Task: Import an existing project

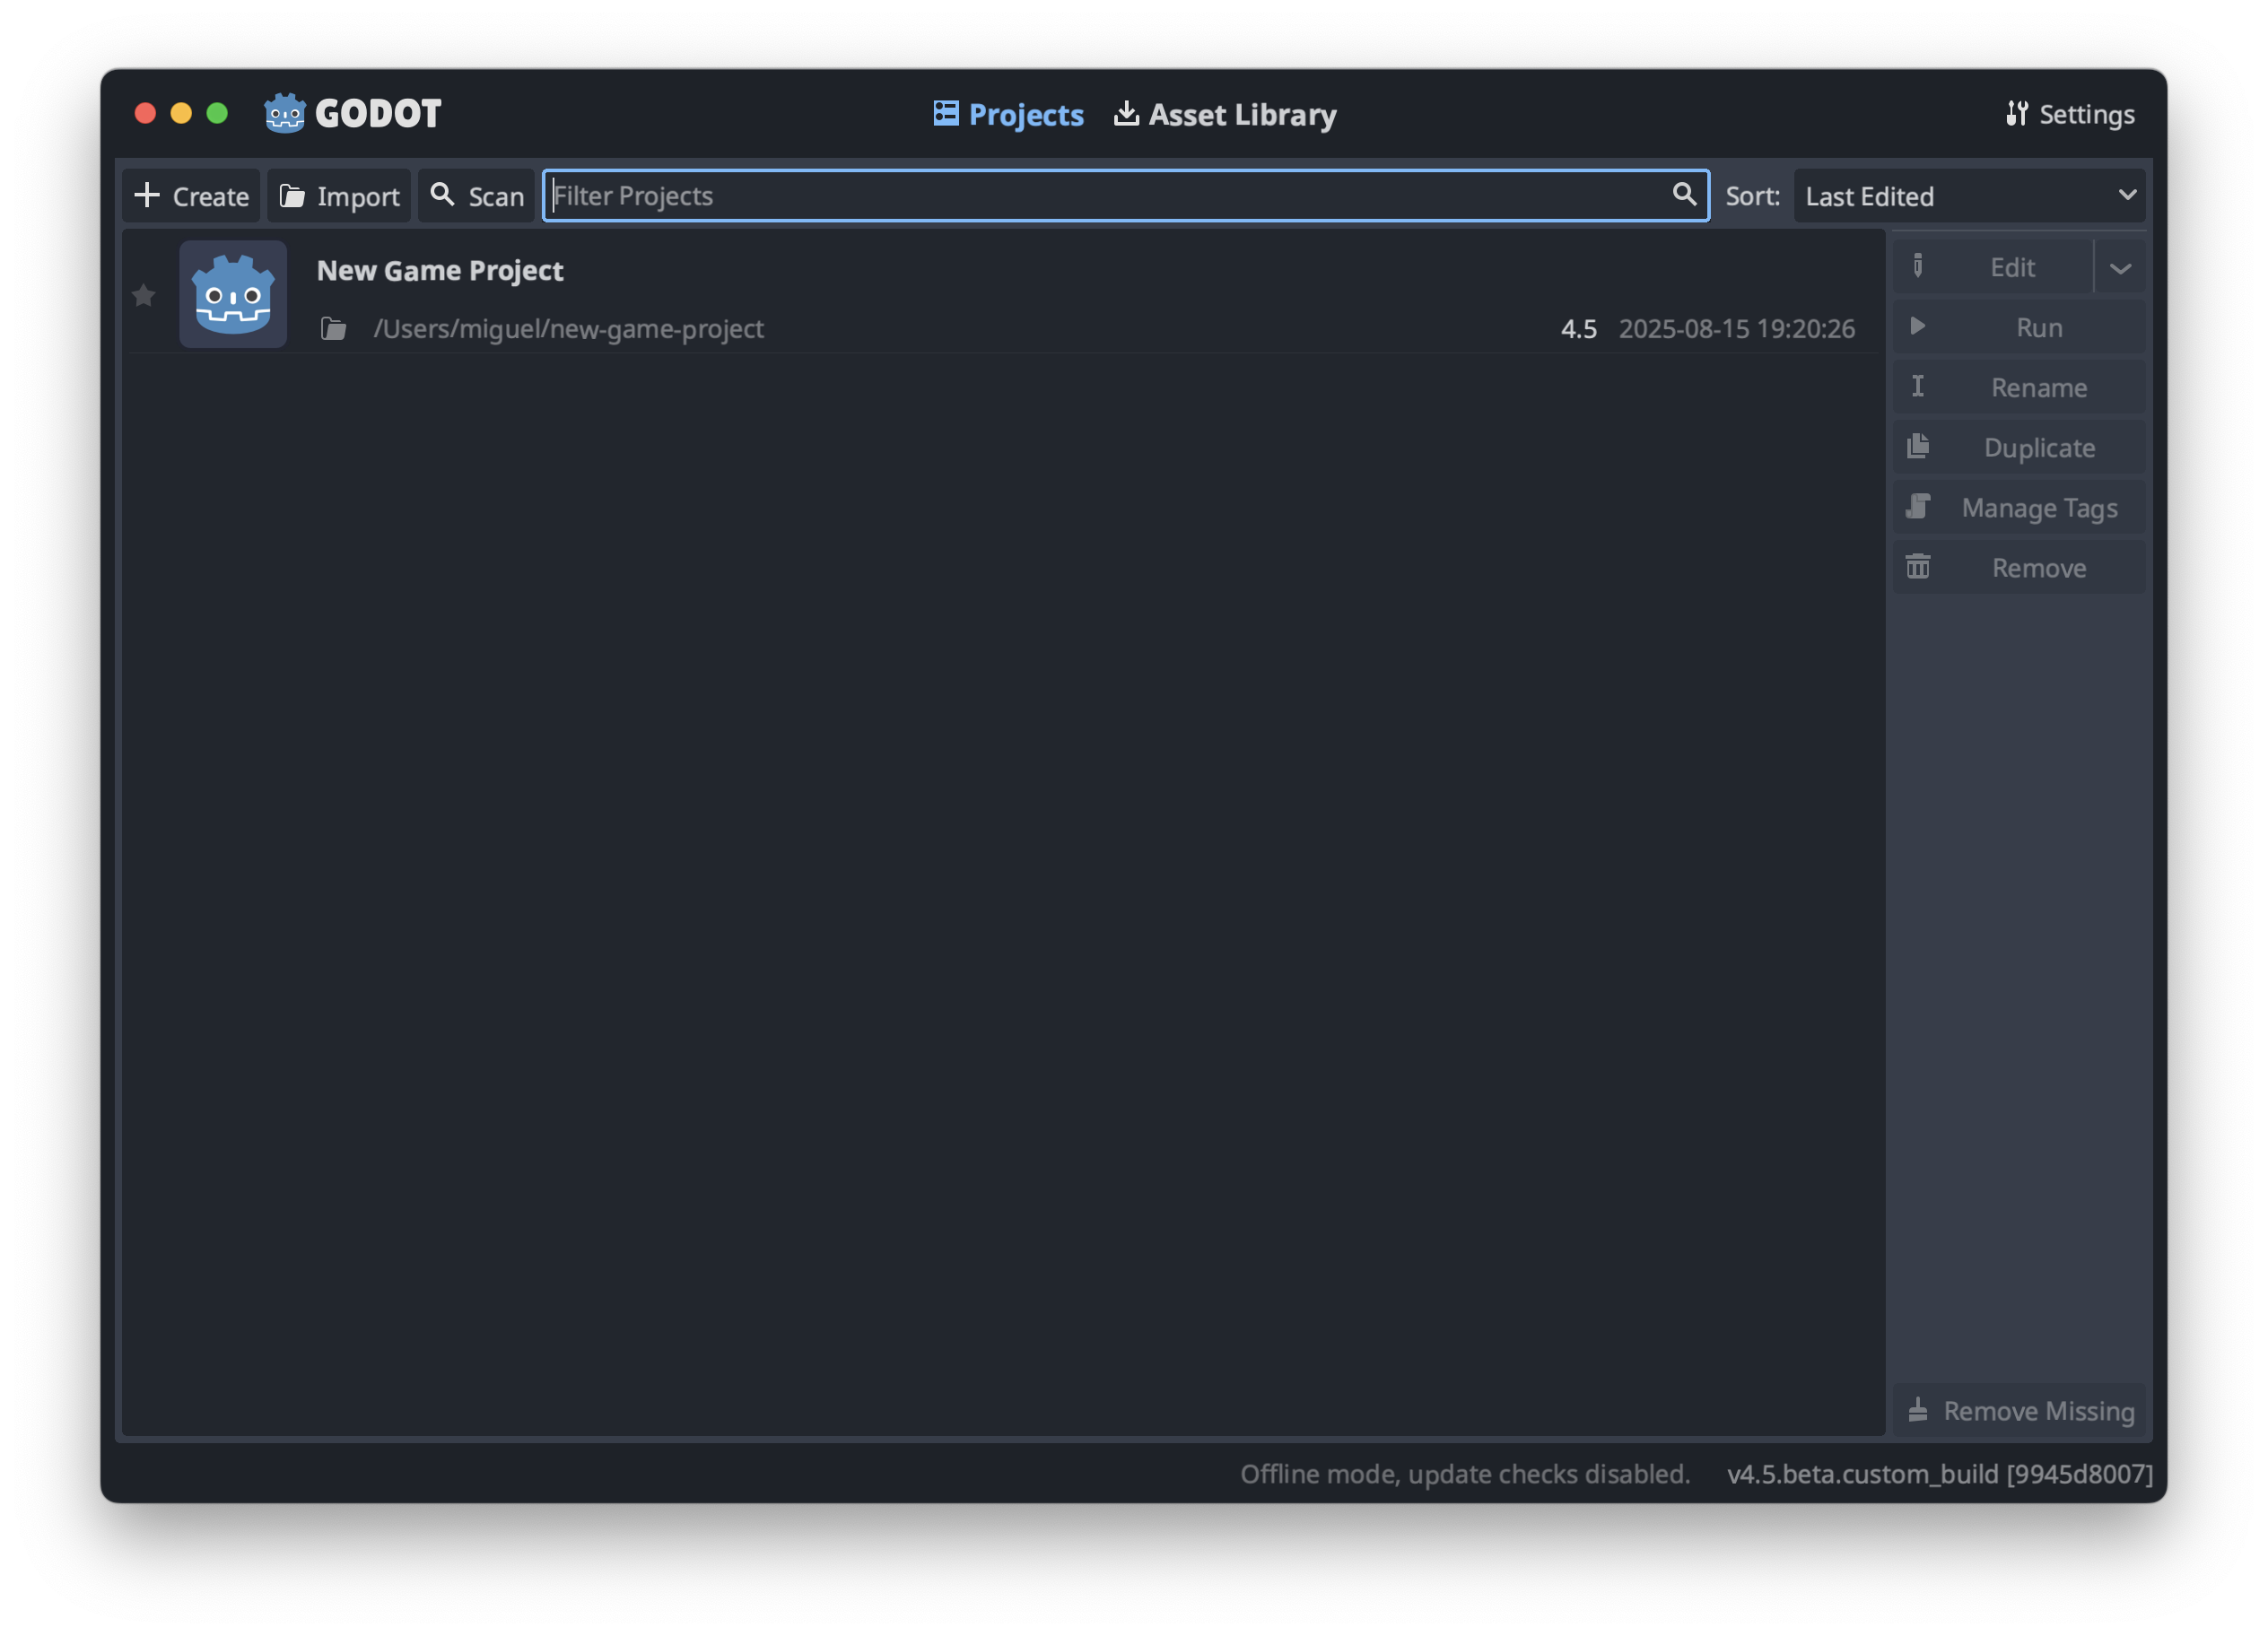Action: click(339, 196)
